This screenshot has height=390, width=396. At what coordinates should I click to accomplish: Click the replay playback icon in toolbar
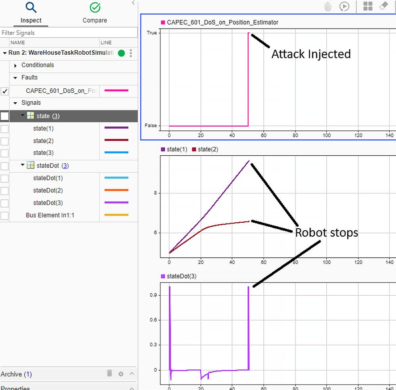[344, 6]
